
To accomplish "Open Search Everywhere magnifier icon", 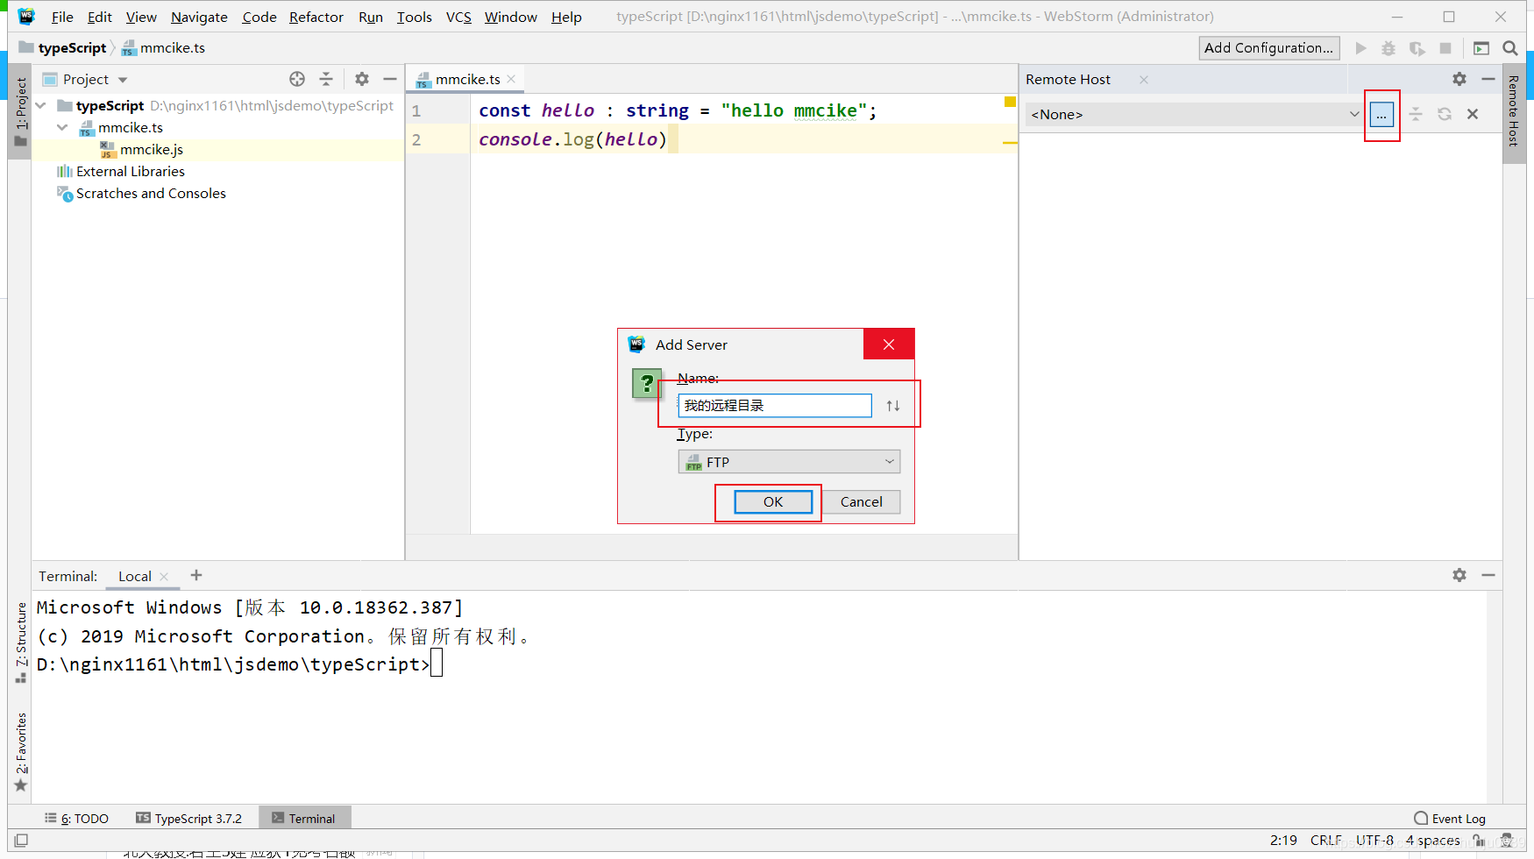I will point(1510,48).
